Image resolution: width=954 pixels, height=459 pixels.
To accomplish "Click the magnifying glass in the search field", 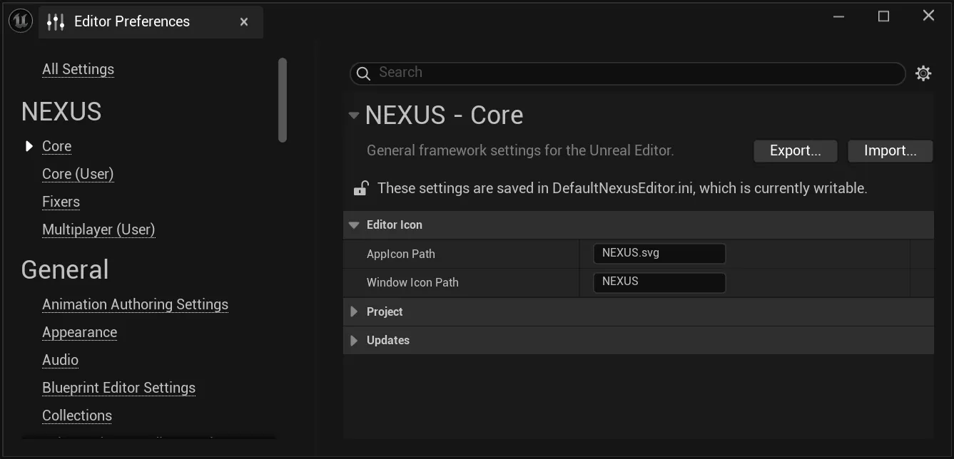I will (363, 73).
